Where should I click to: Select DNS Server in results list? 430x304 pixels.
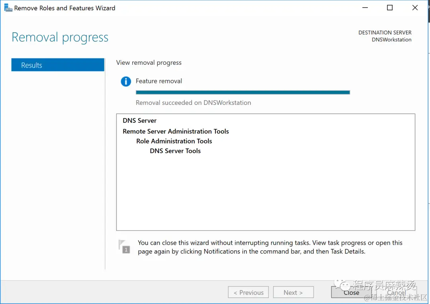click(140, 121)
